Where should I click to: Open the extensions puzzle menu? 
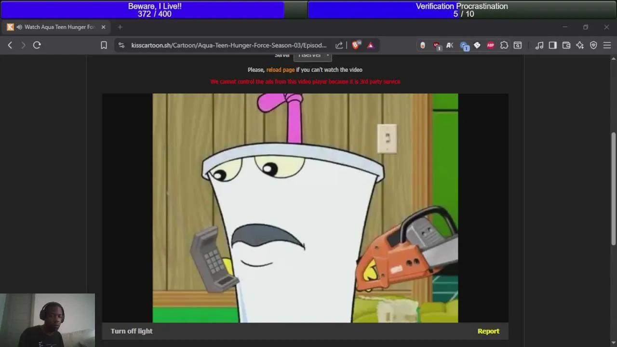coord(504,45)
